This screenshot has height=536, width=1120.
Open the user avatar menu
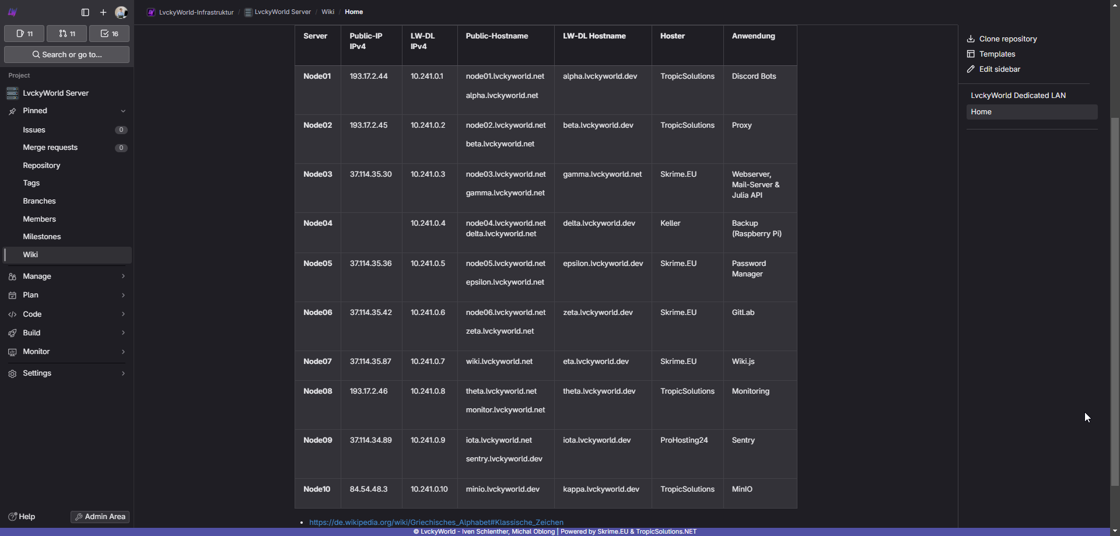point(121,12)
